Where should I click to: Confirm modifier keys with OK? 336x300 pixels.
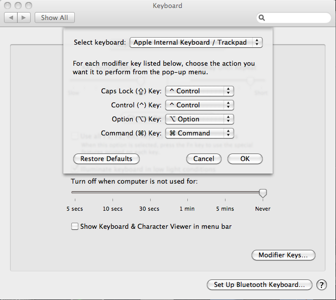[245, 159]
